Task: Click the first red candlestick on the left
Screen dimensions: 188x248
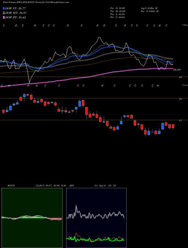Action: [x=3, y=111]
